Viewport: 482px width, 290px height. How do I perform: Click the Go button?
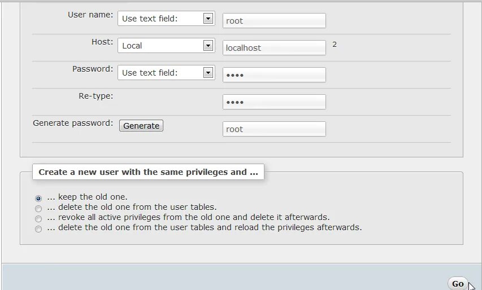coord(458,284)
